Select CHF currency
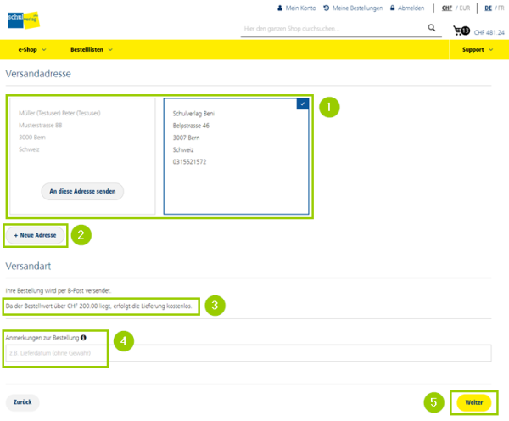Screen dimensions: 509x421 tap(446, 8)
